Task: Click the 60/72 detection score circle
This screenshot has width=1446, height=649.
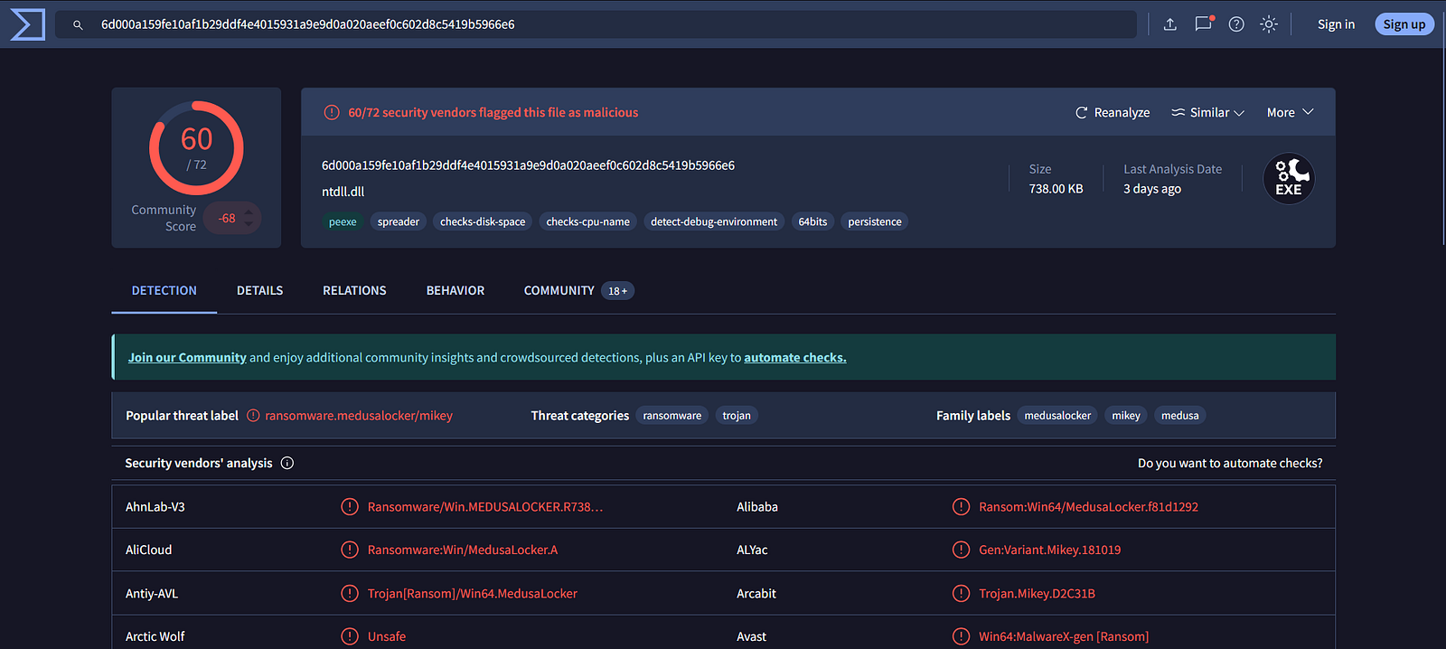Action: (196, 148)
